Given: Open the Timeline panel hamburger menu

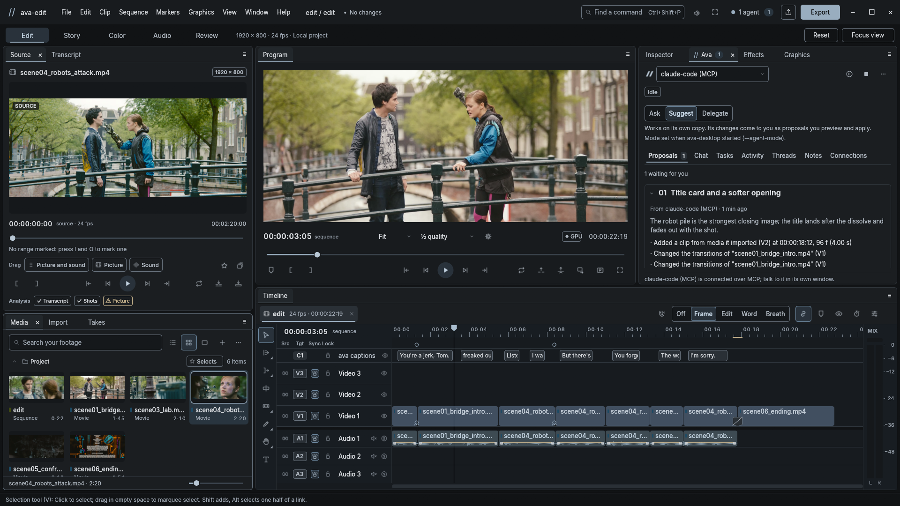Looking at the screenshot, I should tap(889, 296).
